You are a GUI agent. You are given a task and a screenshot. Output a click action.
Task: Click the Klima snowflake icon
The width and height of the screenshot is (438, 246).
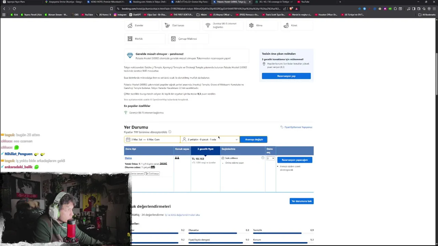click(x=251, y=25)
